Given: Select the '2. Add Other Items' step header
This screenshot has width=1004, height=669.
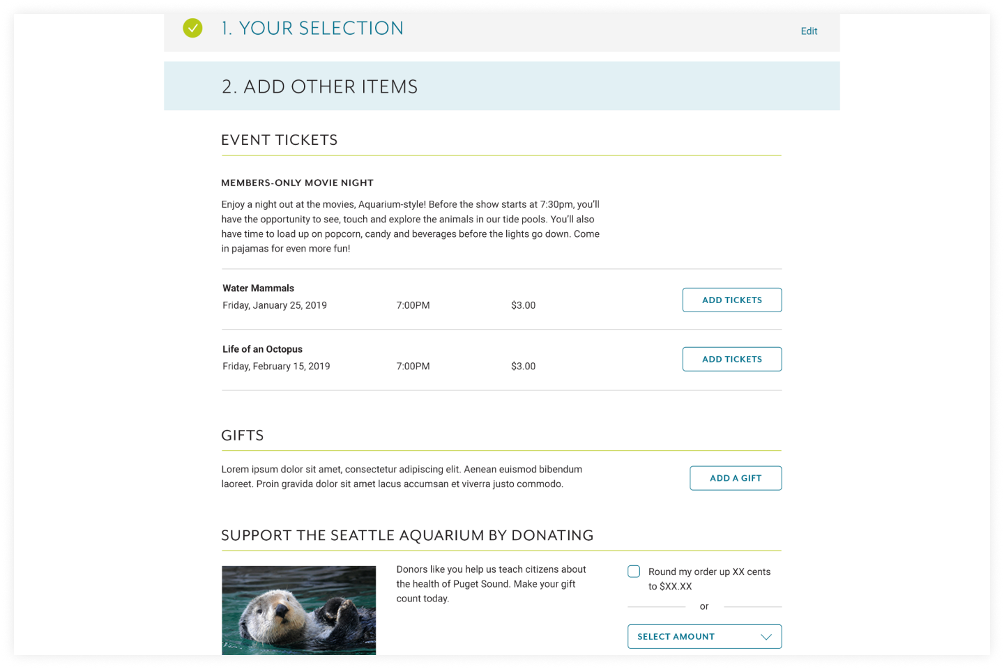Looking at the screenshot, I should point(319,86).
